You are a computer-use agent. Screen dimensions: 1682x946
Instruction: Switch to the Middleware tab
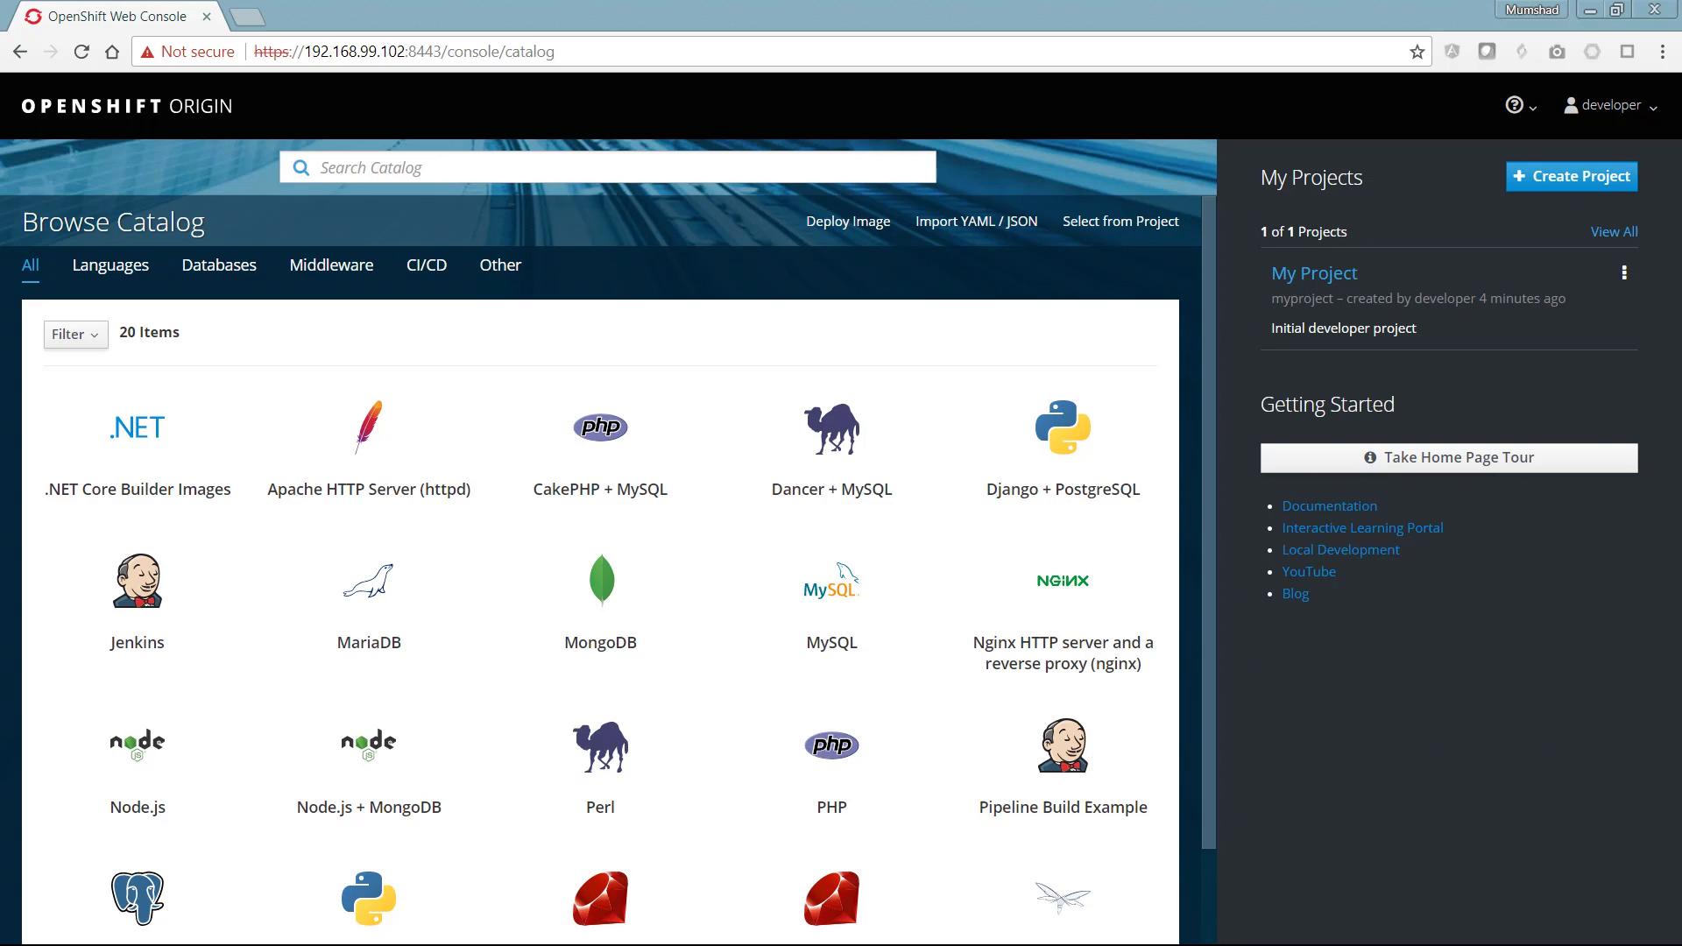pyautogui.click(x=331, y=265)
